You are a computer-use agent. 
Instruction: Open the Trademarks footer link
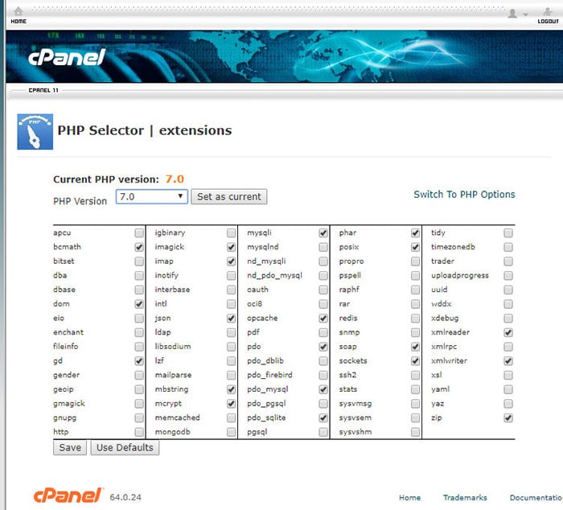pos(465,497)
